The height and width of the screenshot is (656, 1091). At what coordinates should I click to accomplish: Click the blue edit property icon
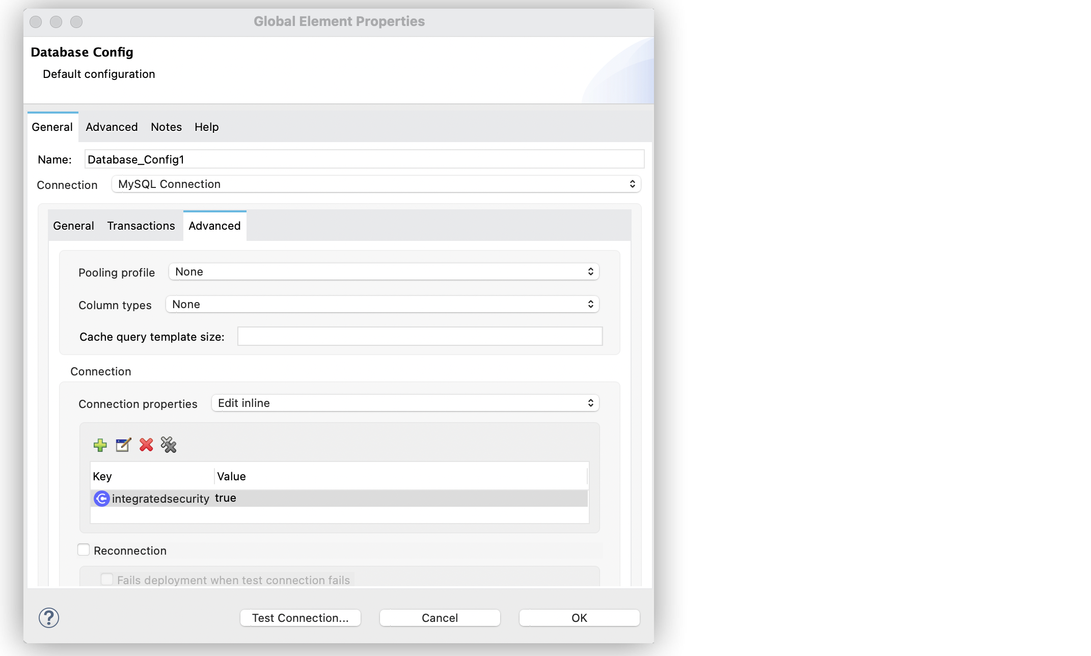coord(122,444)
